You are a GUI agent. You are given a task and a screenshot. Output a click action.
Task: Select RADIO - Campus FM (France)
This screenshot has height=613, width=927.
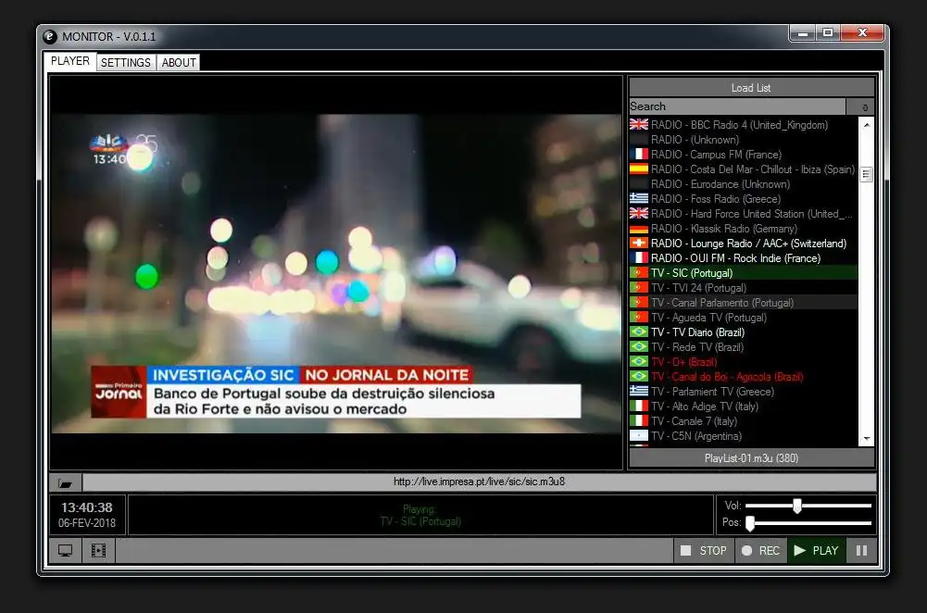[x=744, y=155]
